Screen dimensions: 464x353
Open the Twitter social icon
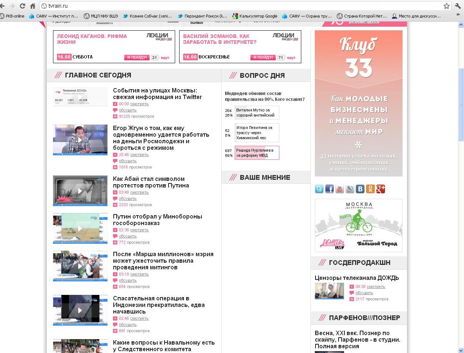pyautogui.click(x=319, y=189)
